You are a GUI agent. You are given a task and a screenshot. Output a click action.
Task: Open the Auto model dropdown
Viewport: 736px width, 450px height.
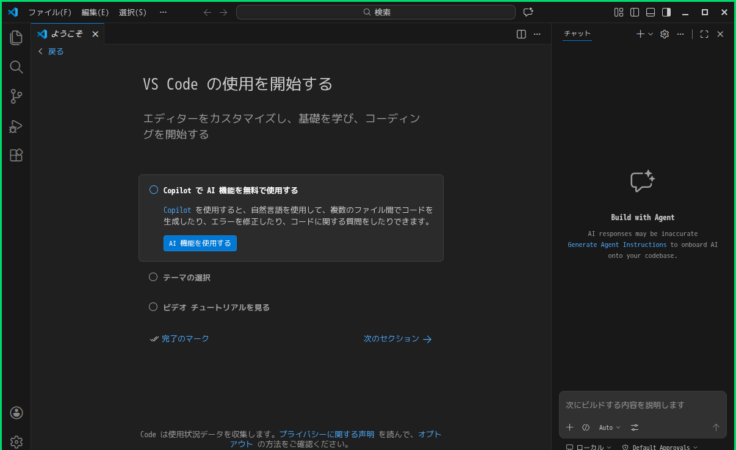610,427
